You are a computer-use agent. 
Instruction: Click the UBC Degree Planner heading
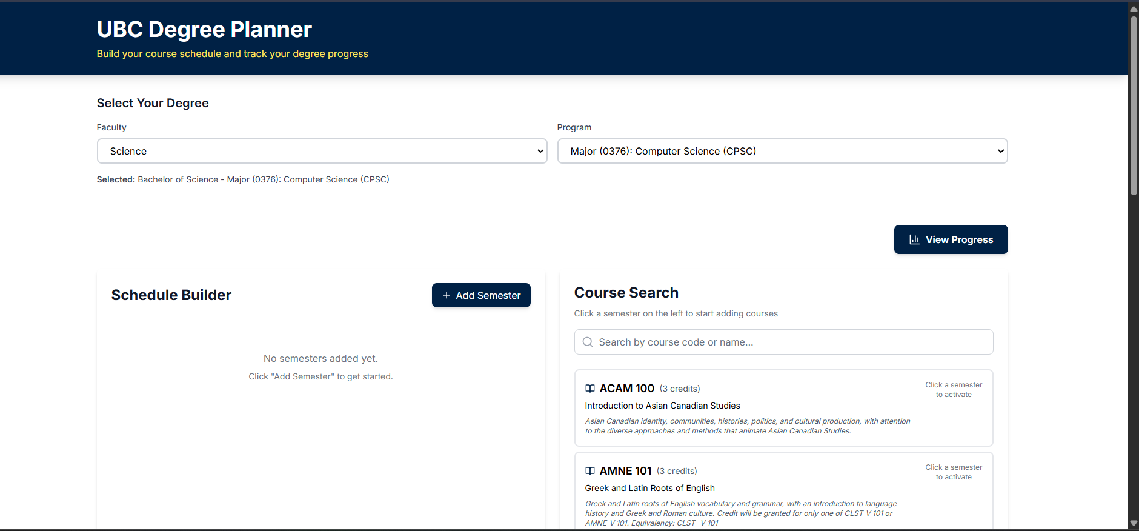[204, 29]
